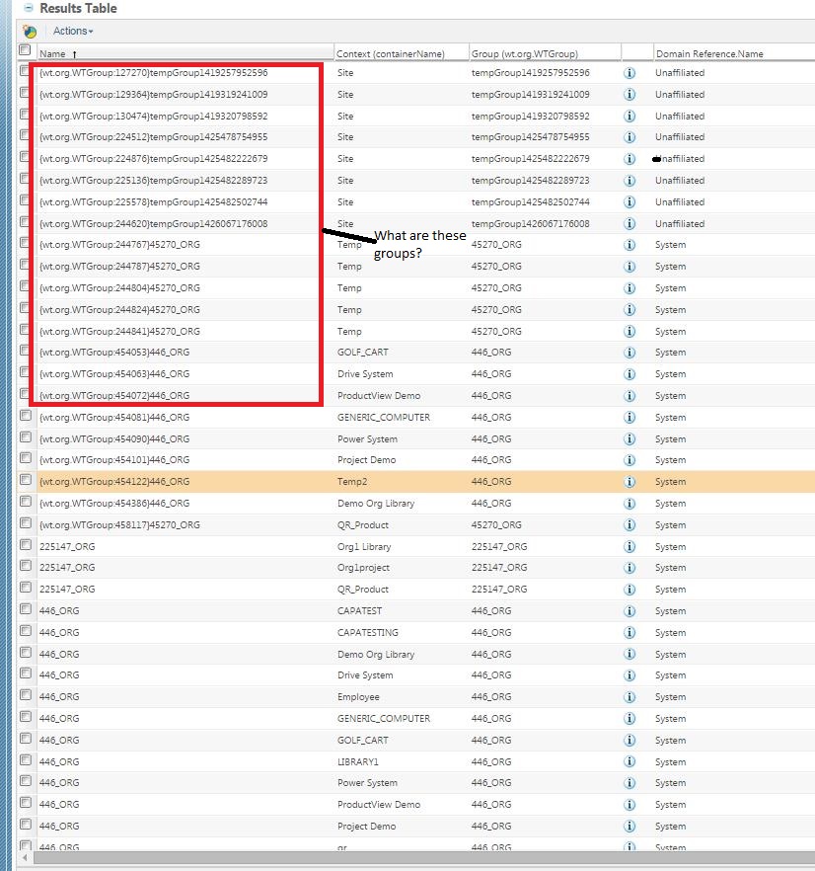Open info icon for tempGroup1425482502744

pyautogui.click(x=630, y=202)
